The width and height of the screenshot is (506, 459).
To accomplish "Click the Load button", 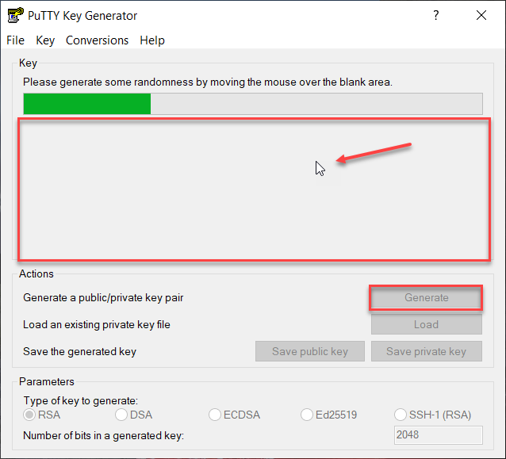I will pyautogui.click(x=426, y=325).
